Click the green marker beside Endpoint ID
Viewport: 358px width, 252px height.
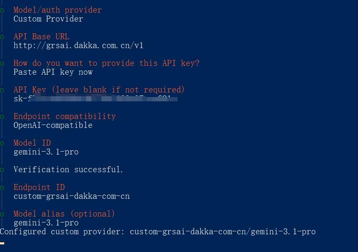point(2,187)
